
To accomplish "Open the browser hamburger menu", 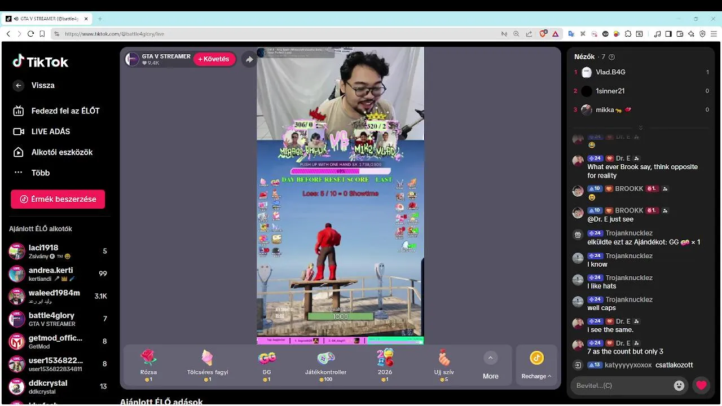I will coord(714,34).
